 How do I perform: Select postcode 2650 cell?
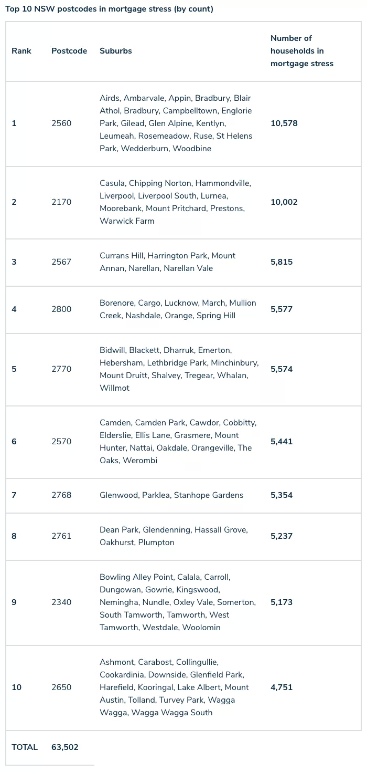click(61, 687)
